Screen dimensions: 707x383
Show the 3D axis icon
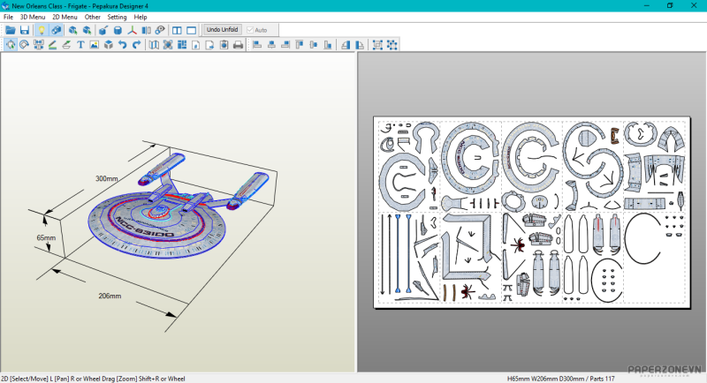pyautogui.click(x=133, y=30)
